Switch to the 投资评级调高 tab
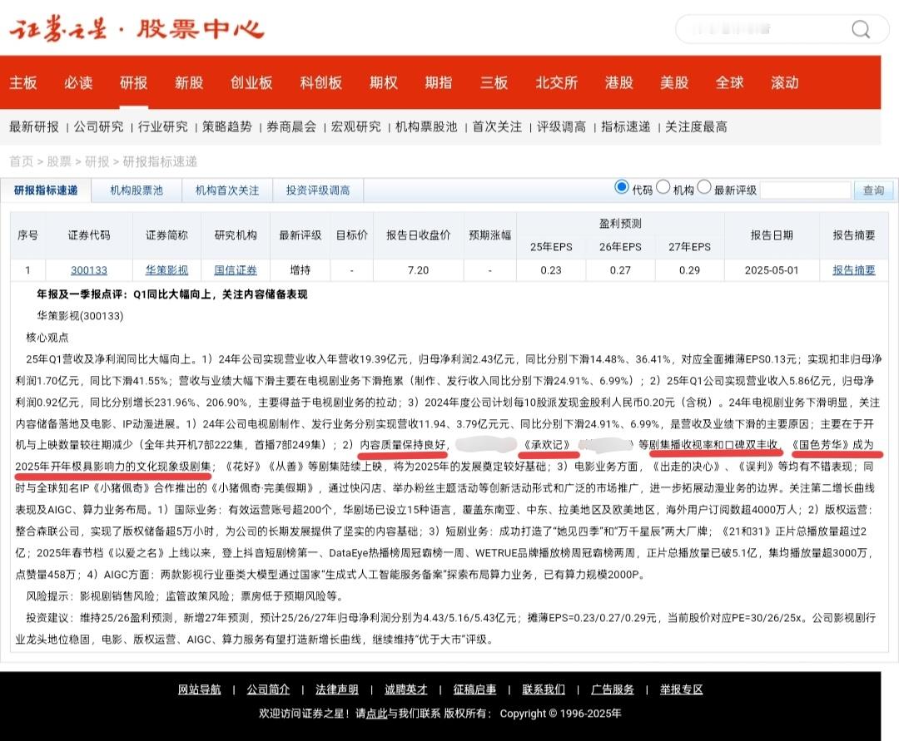 318,190
